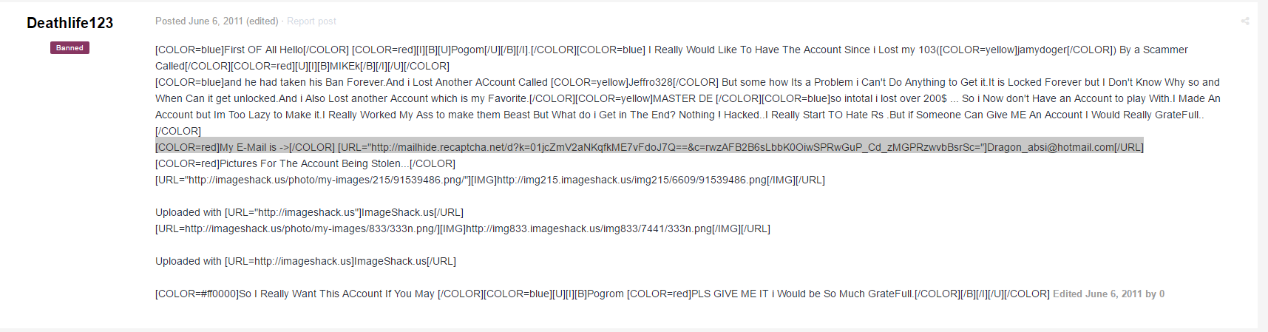This screenshot has height=332, width=1268.
Task: Click the Dragon_absi@hotmail.com address text
Action: [x=1051, y=147]
